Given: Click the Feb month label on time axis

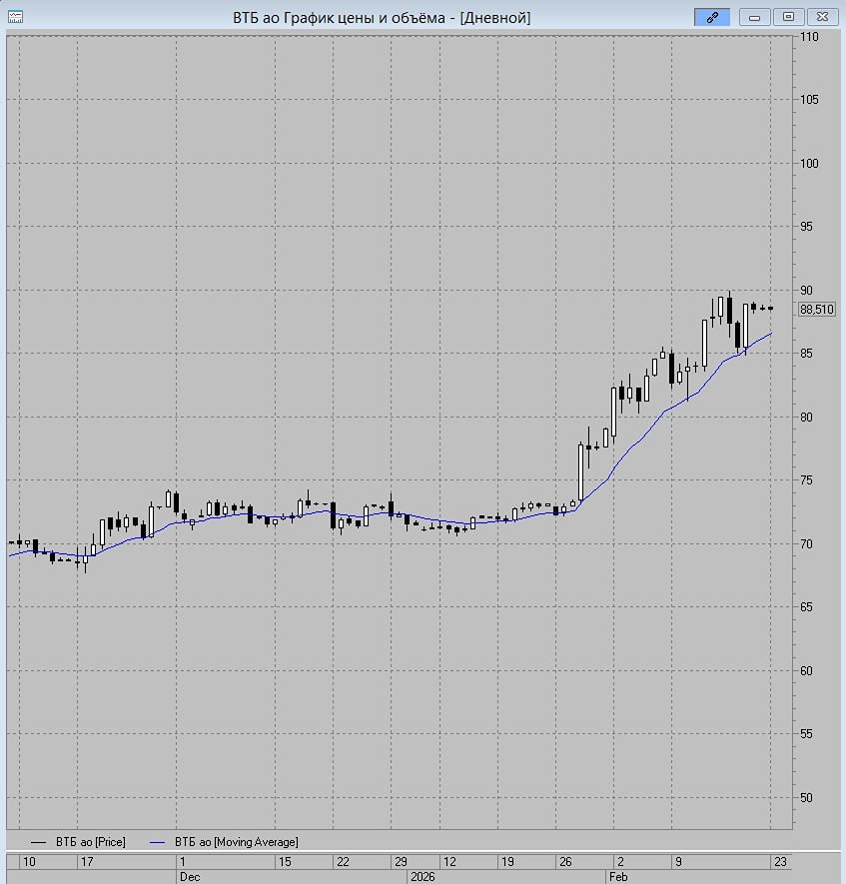Looking at the screenshot, I should (618, 877).
